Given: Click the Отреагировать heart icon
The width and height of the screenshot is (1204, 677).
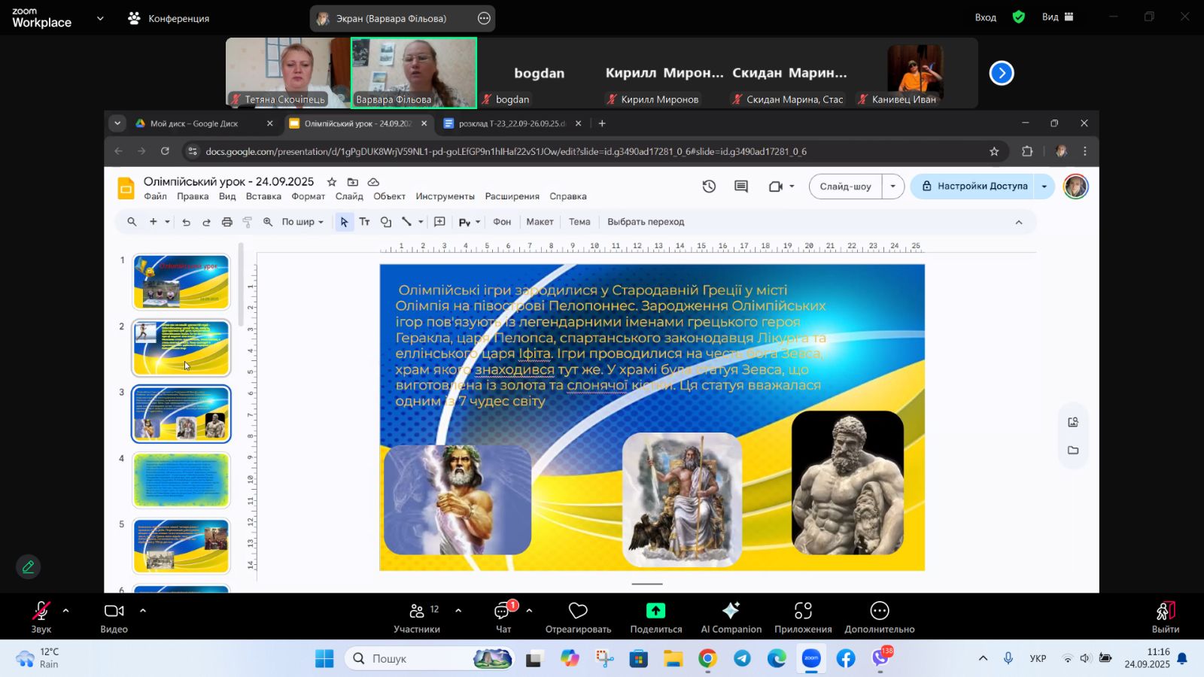Looking at the screenshot, I should (578, 617).
